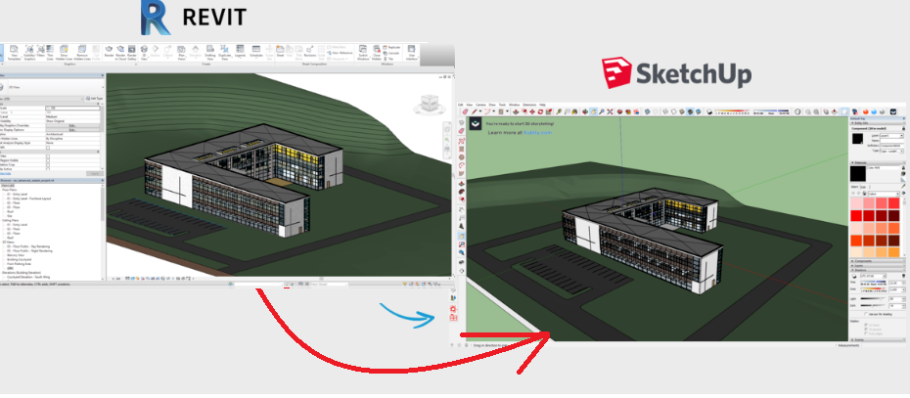Enable Use sun for shading in SketchUp
This screenshot has height=398, width=910.
[866, 314]
